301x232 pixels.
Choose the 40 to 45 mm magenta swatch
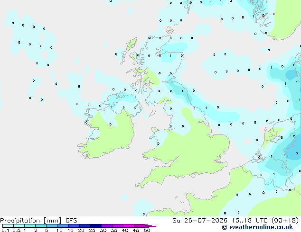point(129,226)
